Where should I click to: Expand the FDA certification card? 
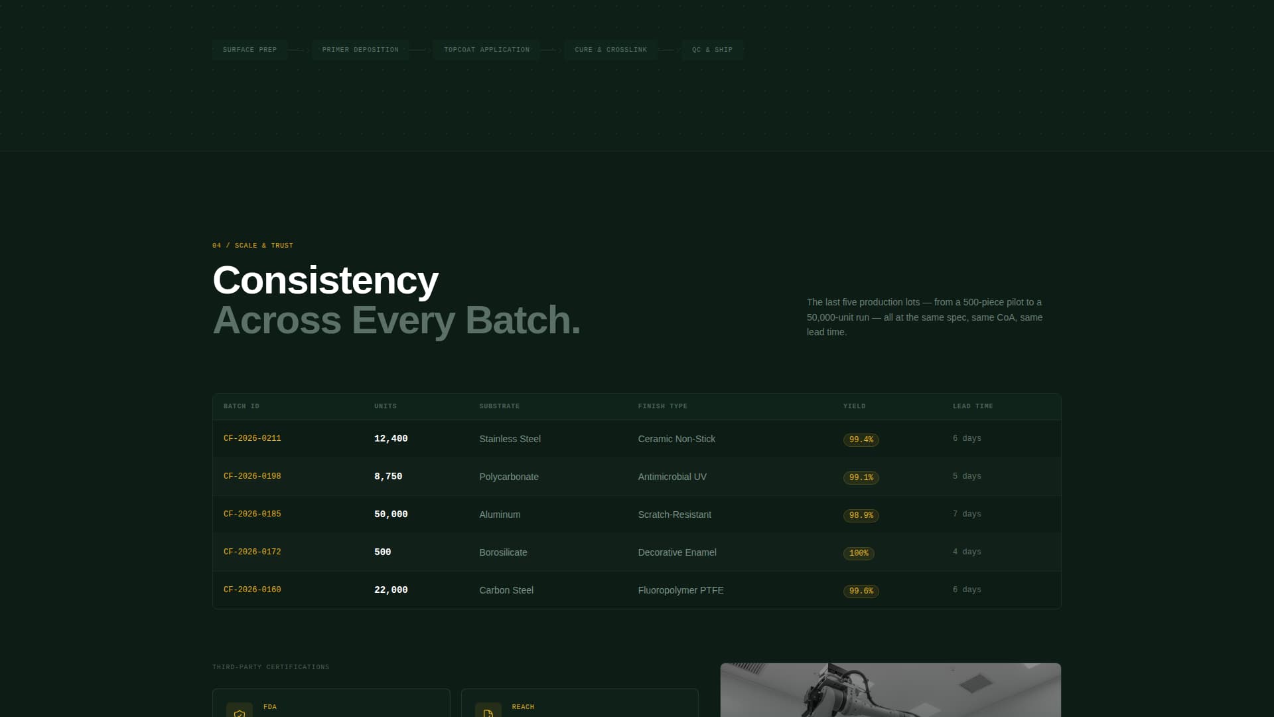click(331, 704)
